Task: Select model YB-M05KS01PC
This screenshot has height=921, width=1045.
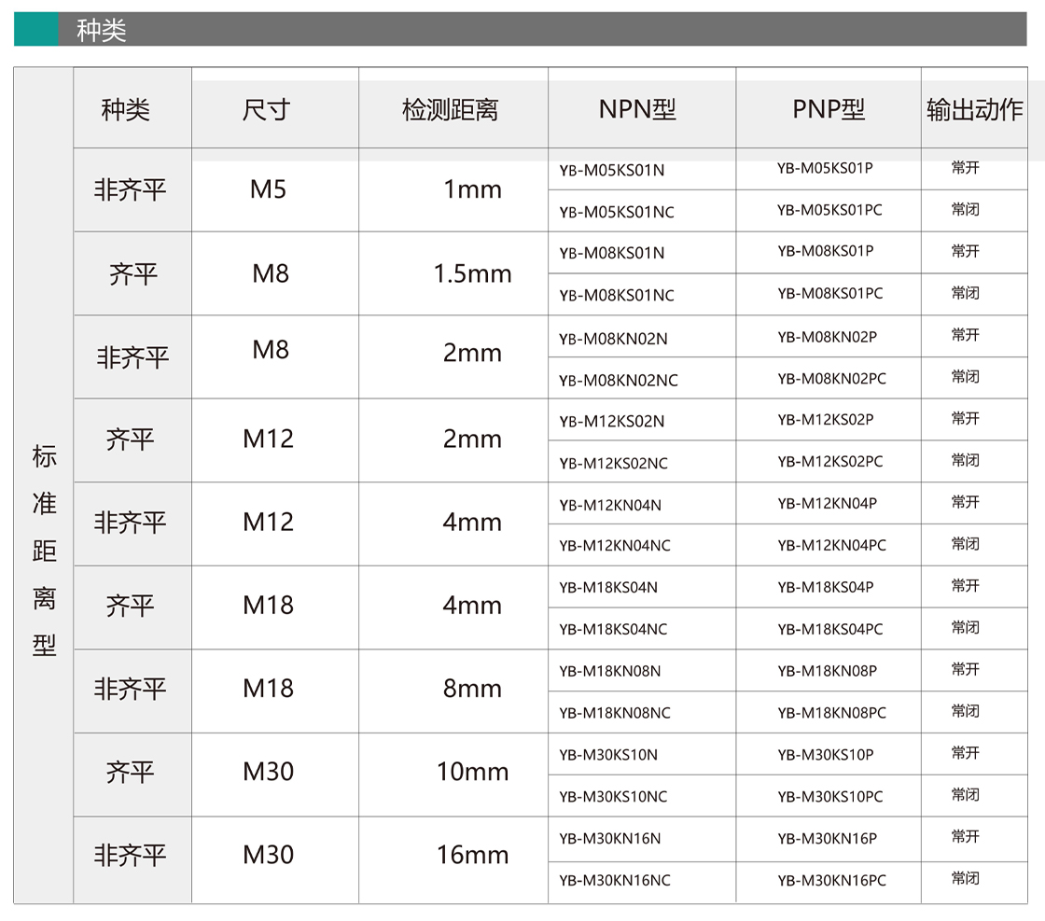Action: (x=829, y=210)
